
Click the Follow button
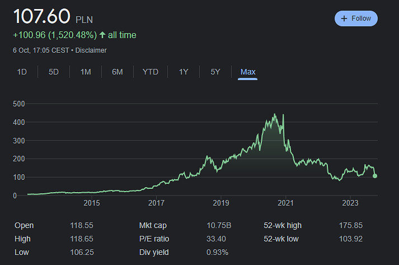(x=356, y=18)
